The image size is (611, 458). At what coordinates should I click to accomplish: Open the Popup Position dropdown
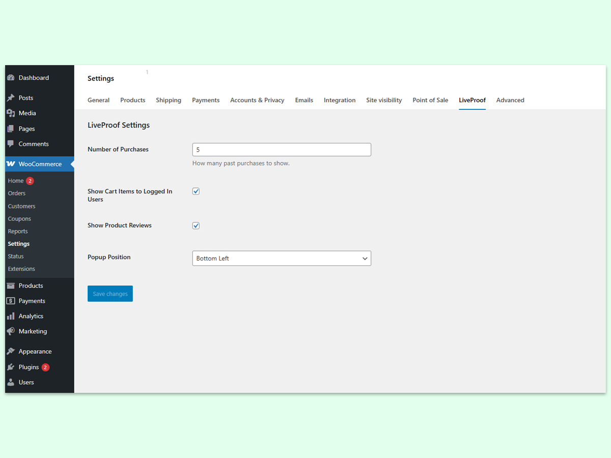click(282, 258)
